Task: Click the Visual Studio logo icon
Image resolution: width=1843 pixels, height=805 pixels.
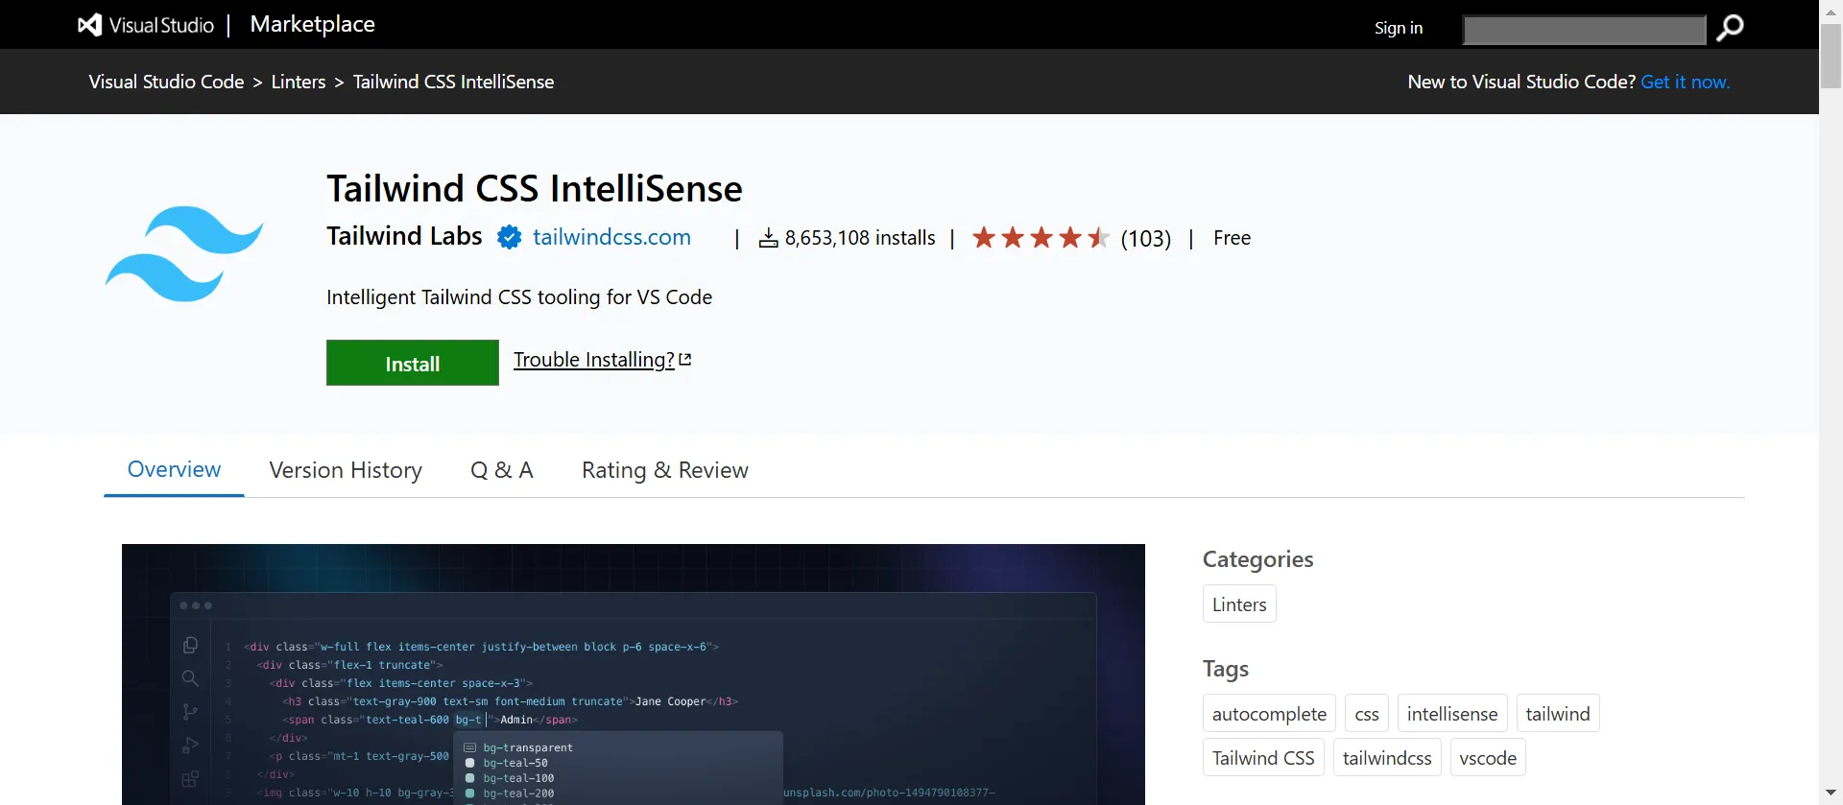Action: click(89, 25)
